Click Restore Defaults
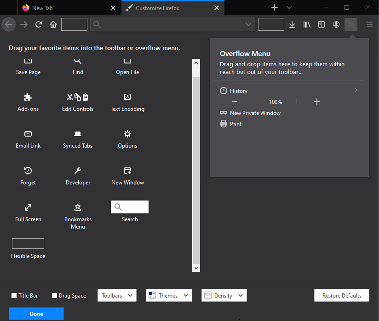Screen dimensions: 379x321 pos(341,295)
